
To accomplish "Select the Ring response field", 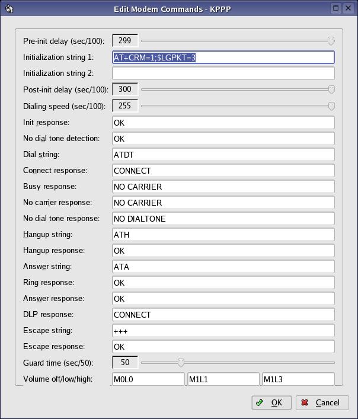I will pyautogui.click(x=223, y=283).
